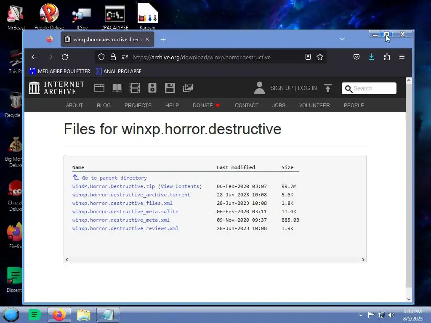Image resolution: width=431 pixels, height=323 pixels.
Task: Open the ABOUT menu item
Action: click(x=74, y=106)
